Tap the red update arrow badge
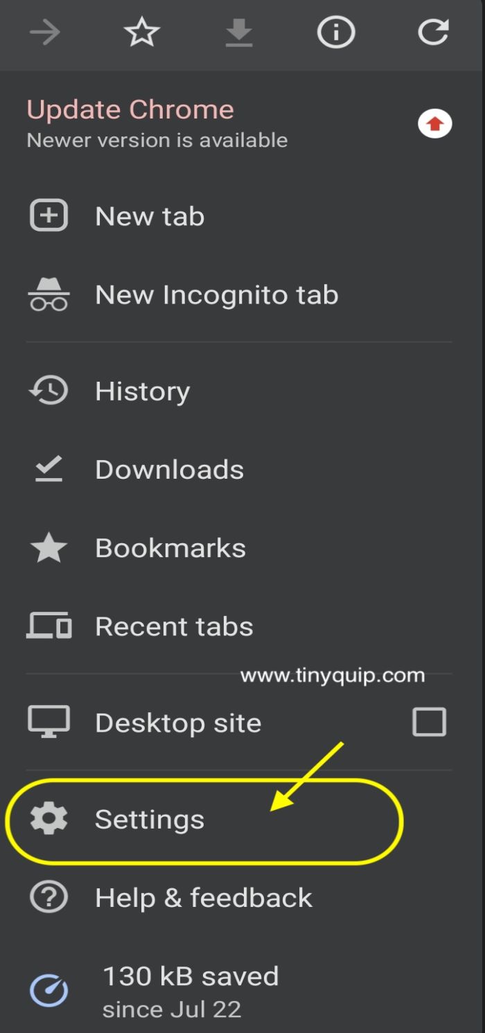 click(x=435, y=125)
